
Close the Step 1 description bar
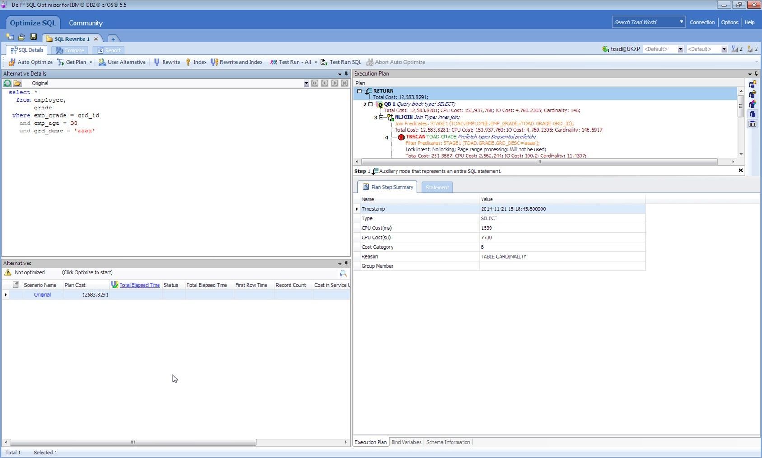(x=740, y=170)
